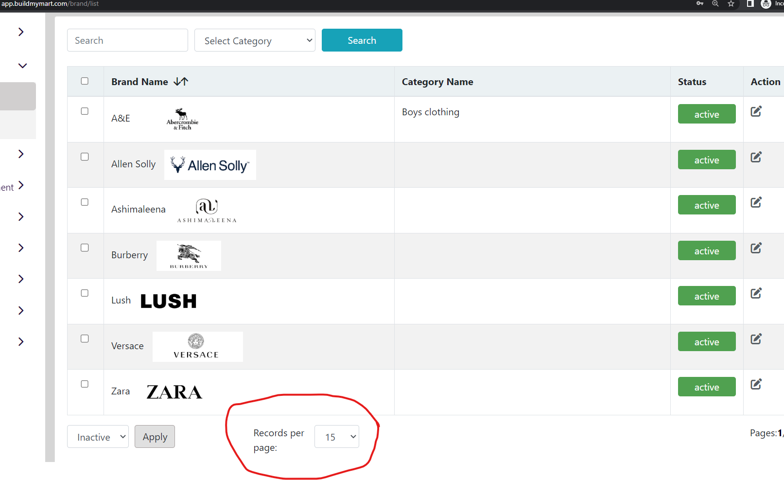This screenshot has width=784, height=480.
Task: Click Ashimaleena's active status button
Action: click(x=707, y=205)
